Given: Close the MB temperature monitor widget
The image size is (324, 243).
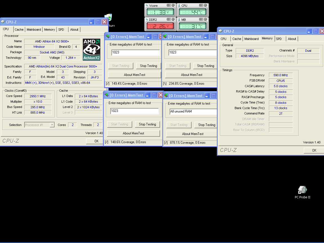Looking at the screenshot, I should tap(205, 19).
